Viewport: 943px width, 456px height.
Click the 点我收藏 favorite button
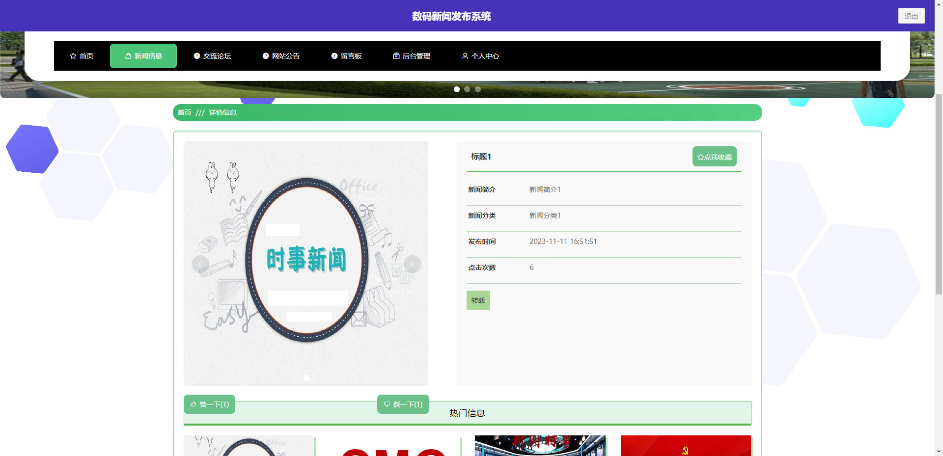click(x=714, y=157)
